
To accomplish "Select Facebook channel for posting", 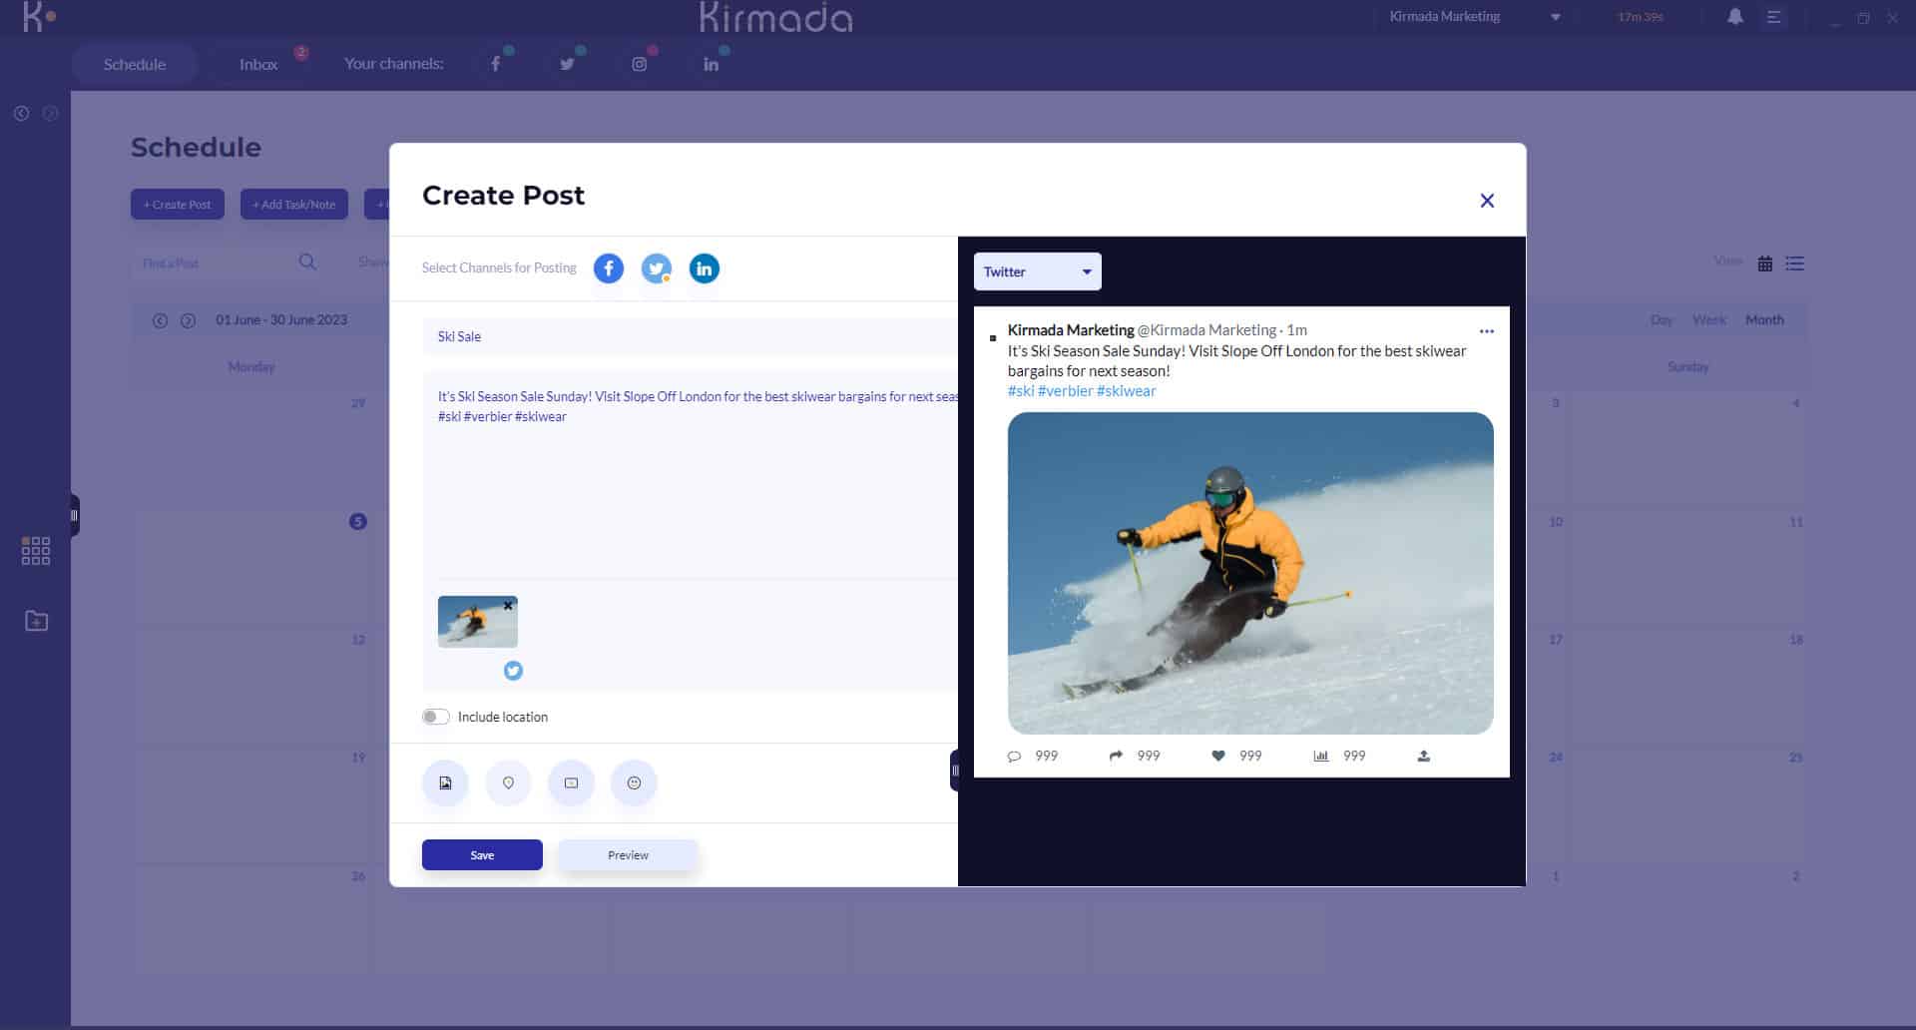I will 609,268.
